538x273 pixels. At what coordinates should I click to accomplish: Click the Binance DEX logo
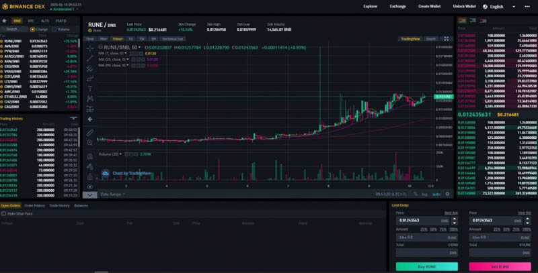pyautogui.click(x=24, y=7)
